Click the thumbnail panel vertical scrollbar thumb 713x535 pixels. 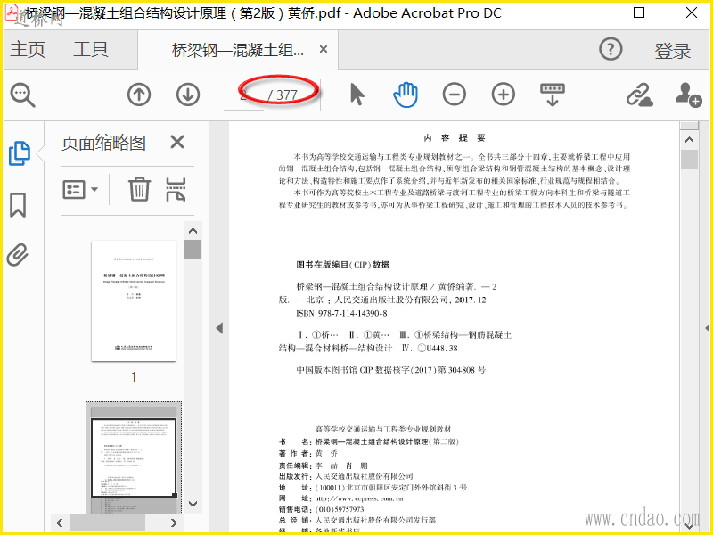(x=193, y=250)
